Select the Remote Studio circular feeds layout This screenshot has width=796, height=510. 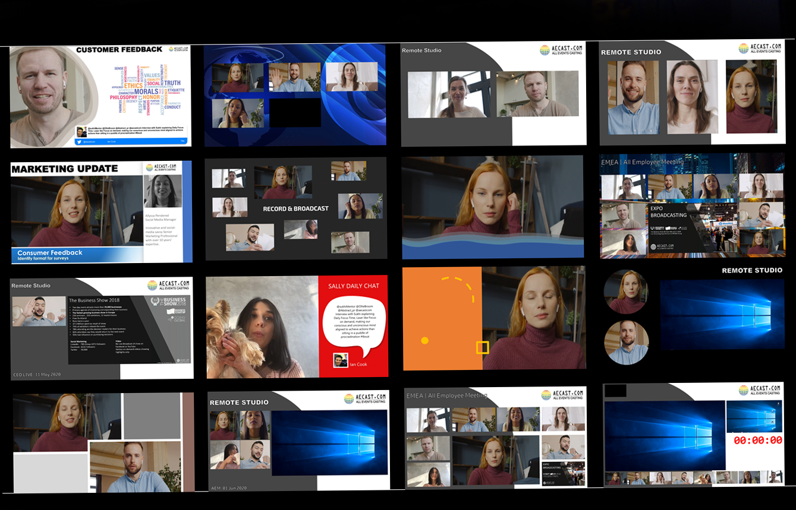693,316
